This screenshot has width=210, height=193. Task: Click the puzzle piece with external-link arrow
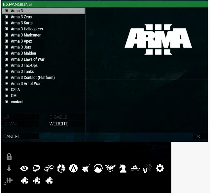8,181
